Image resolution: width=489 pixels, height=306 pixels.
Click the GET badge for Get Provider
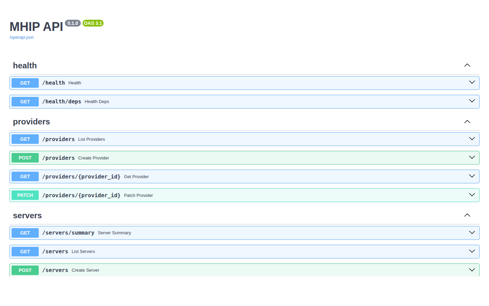point(25,176)
